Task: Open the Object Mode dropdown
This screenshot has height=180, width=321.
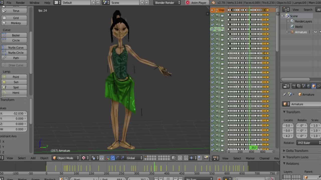Action: click(x=65, y=158)
